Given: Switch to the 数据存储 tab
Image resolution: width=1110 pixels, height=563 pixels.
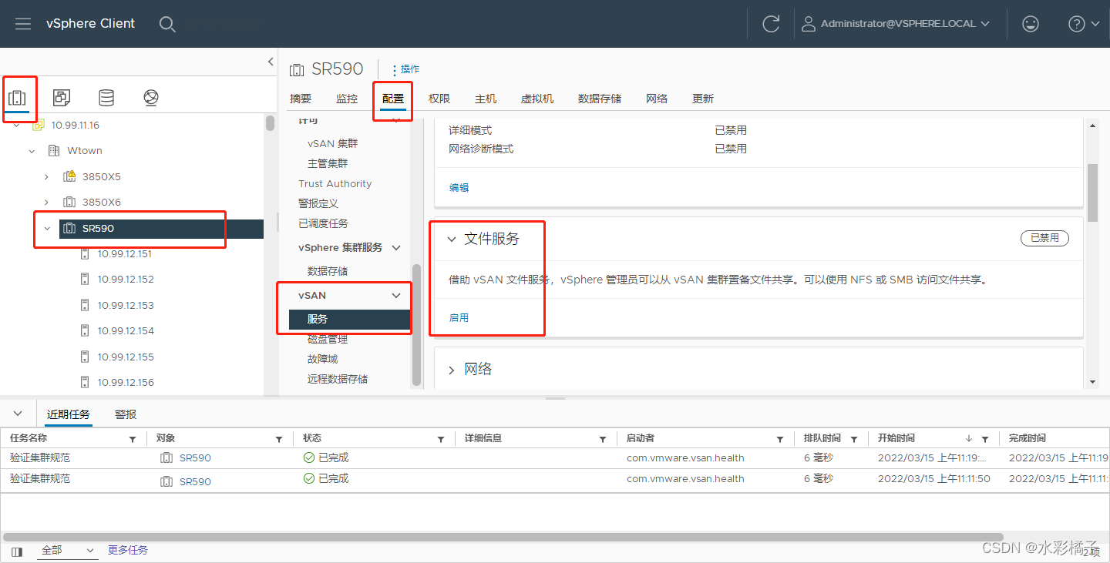Looking at the screenshot, I should click(x=600, y=99).
